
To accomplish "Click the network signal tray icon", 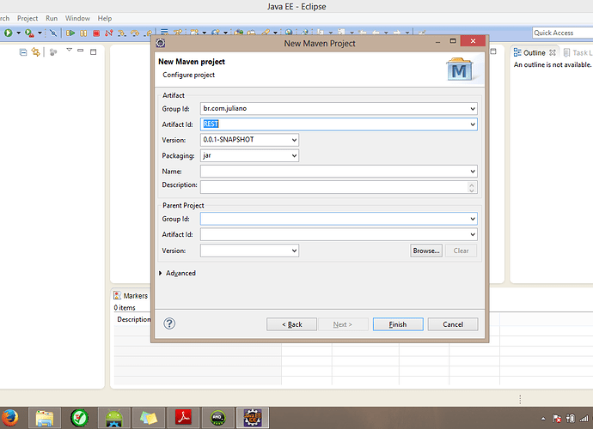I will click(584, 418).
